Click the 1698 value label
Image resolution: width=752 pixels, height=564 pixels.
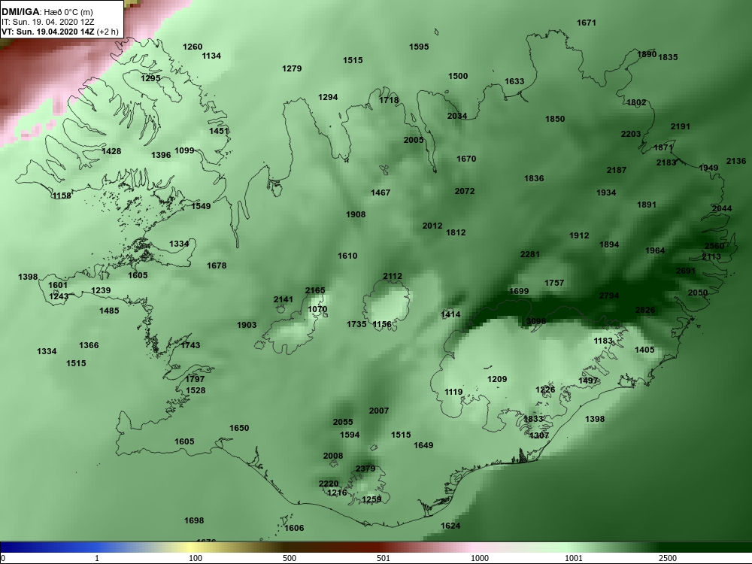point(194,520)
